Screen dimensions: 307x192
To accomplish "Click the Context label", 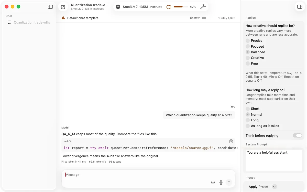I will point(195,18).
